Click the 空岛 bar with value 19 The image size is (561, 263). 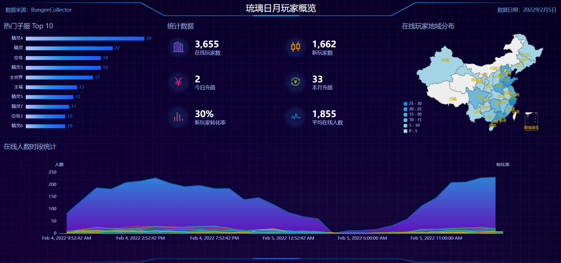63,58
